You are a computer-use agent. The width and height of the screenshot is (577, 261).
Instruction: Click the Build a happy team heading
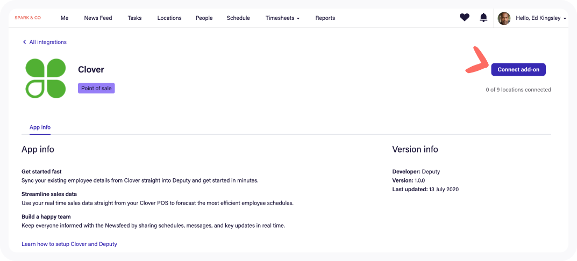[46, 217]
